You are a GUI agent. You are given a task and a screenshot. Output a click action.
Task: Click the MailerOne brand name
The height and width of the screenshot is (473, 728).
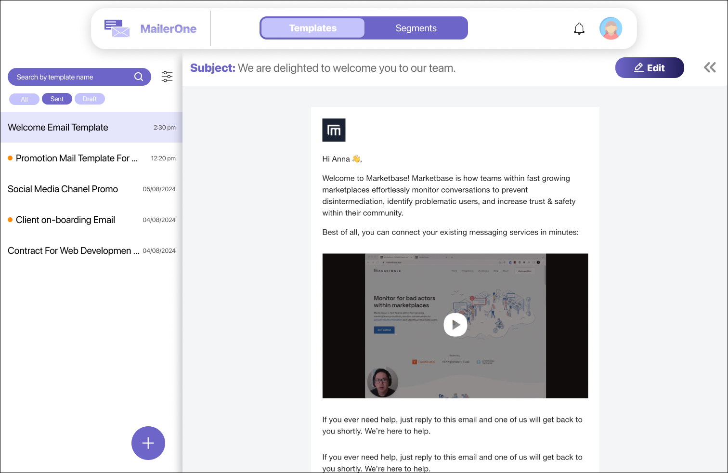(169, 29)
